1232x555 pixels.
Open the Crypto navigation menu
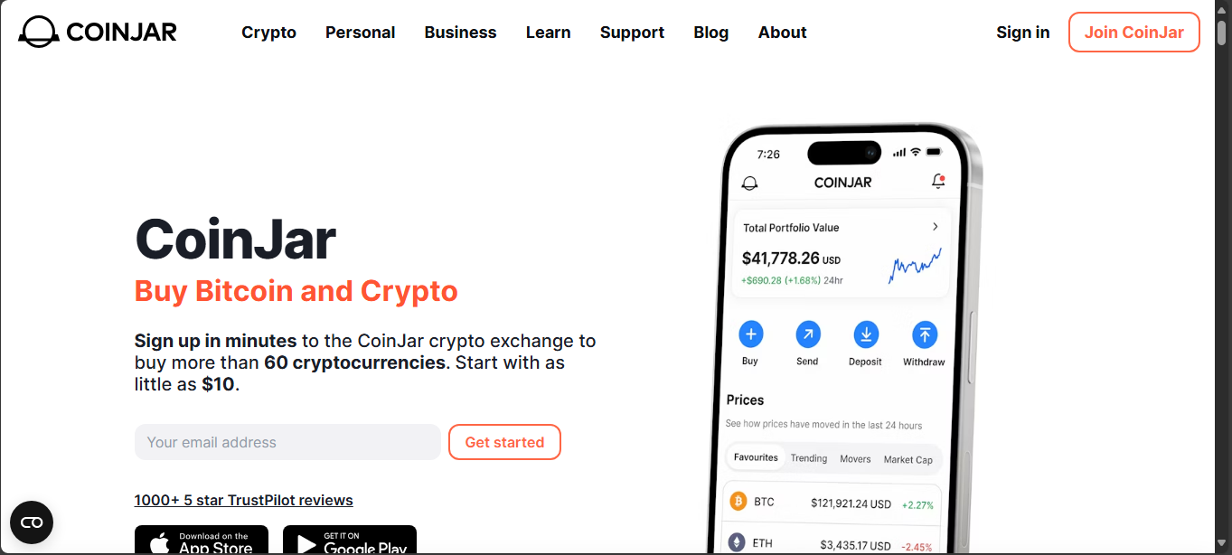coord(268,33)
